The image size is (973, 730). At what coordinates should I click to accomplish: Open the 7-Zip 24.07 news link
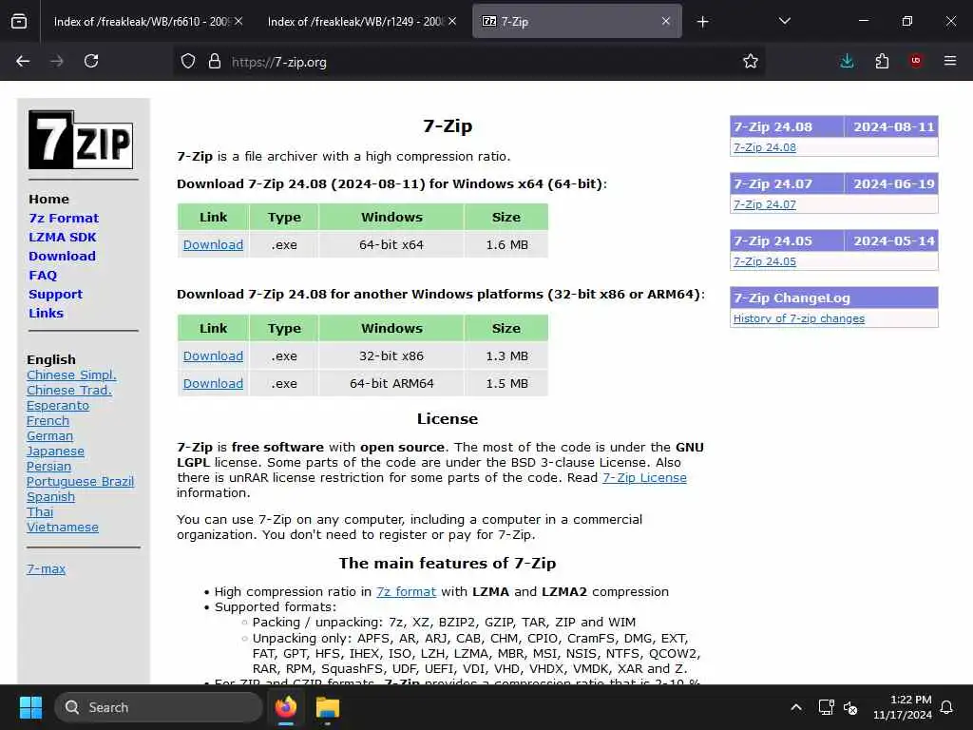click(x=765, y=204)
